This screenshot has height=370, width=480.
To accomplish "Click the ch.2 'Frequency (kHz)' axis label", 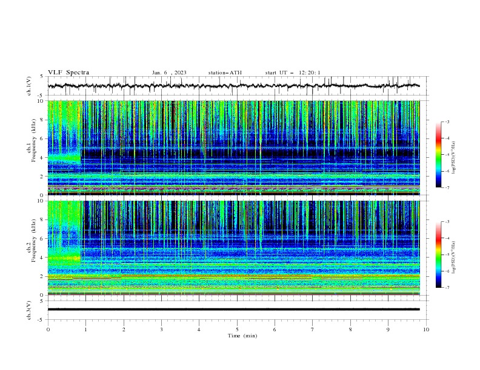I will point(33,240).
